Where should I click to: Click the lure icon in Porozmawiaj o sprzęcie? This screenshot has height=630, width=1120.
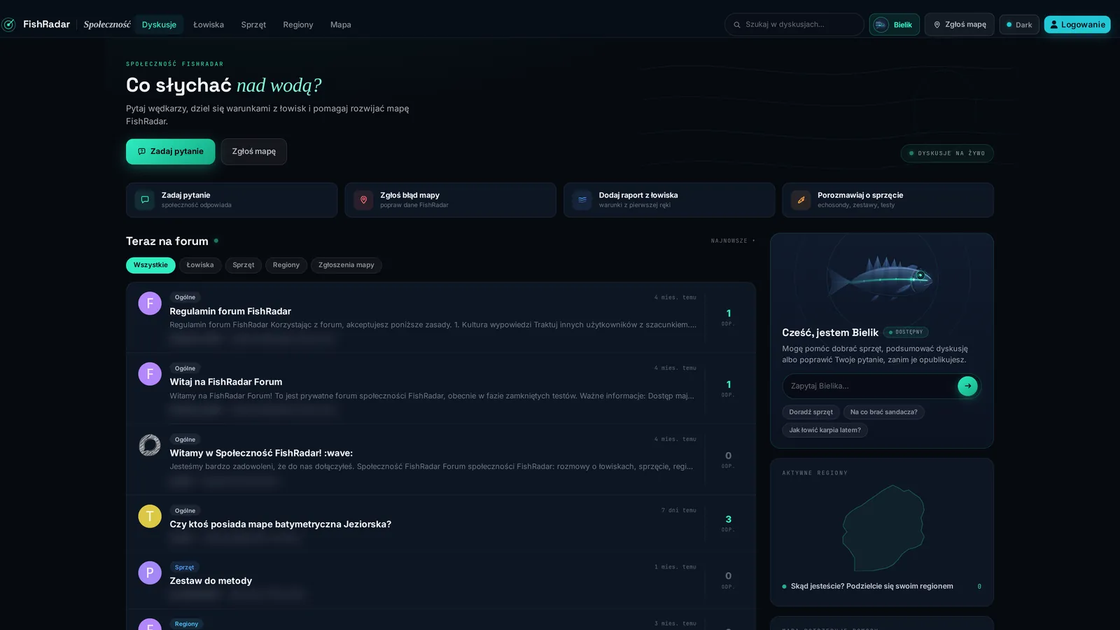(x=801, y=199)
